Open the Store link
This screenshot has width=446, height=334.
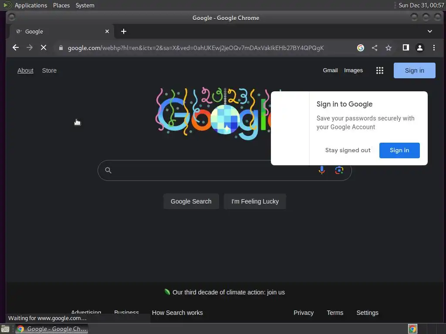pos(49,70)
